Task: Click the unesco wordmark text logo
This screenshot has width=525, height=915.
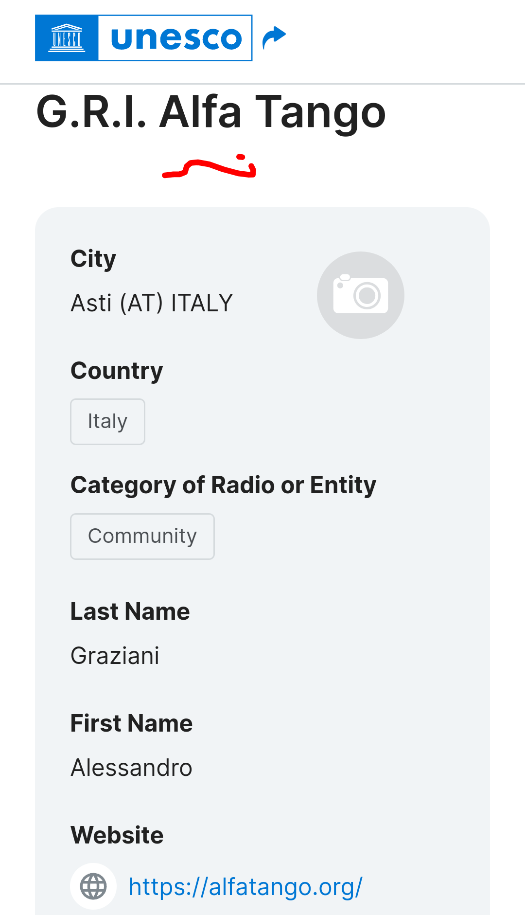Action: pyautogui.click(x=175, y=38)
